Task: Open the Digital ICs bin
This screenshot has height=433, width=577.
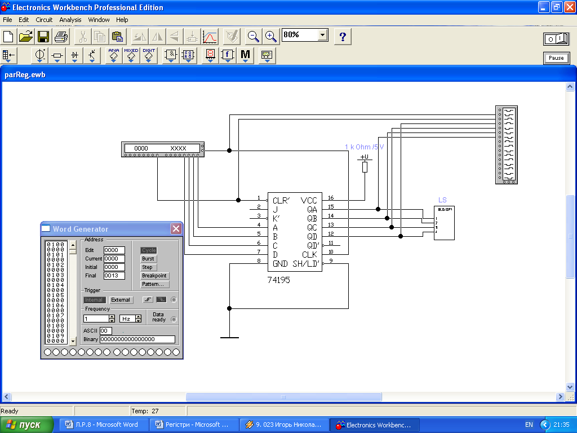Action: click(149, 56)
